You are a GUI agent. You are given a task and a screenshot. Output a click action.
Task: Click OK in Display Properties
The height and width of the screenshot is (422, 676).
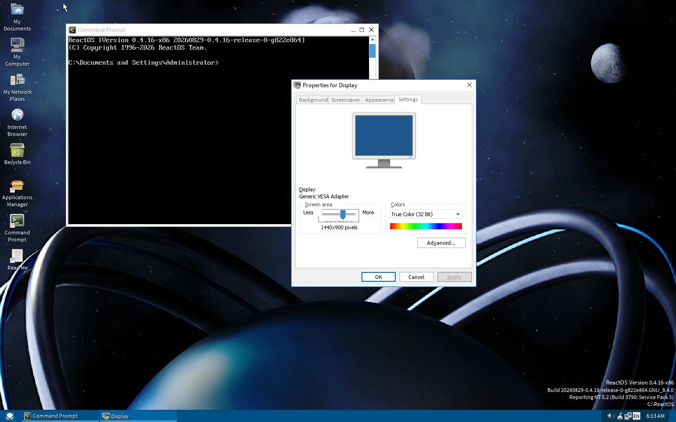coord(378,277)
